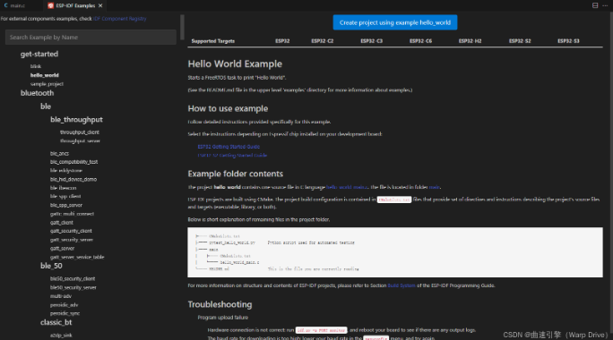Open the throughput_server example
Screen dimensions: 613x340
(80, 140)
